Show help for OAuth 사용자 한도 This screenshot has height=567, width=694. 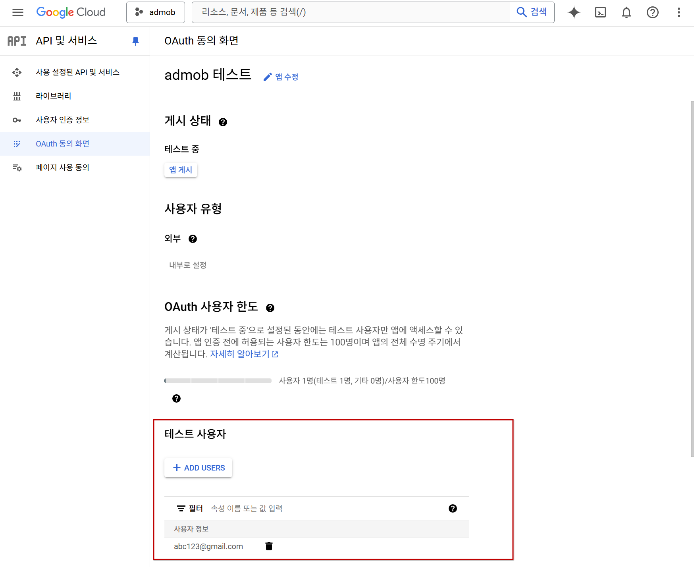coord(270,308)
